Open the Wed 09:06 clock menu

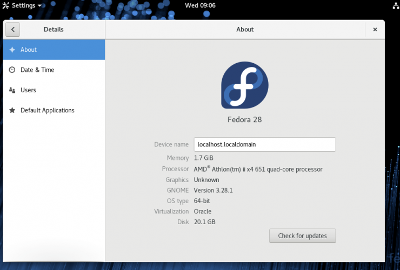tap(200, 5)
